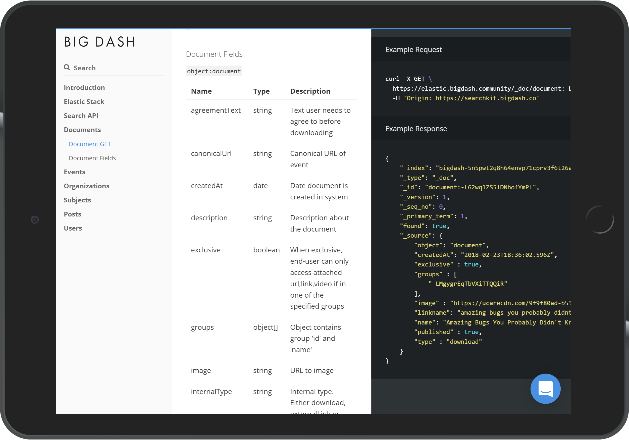
Task: Navigate to the Subjects section
Action: coord(77,200)
